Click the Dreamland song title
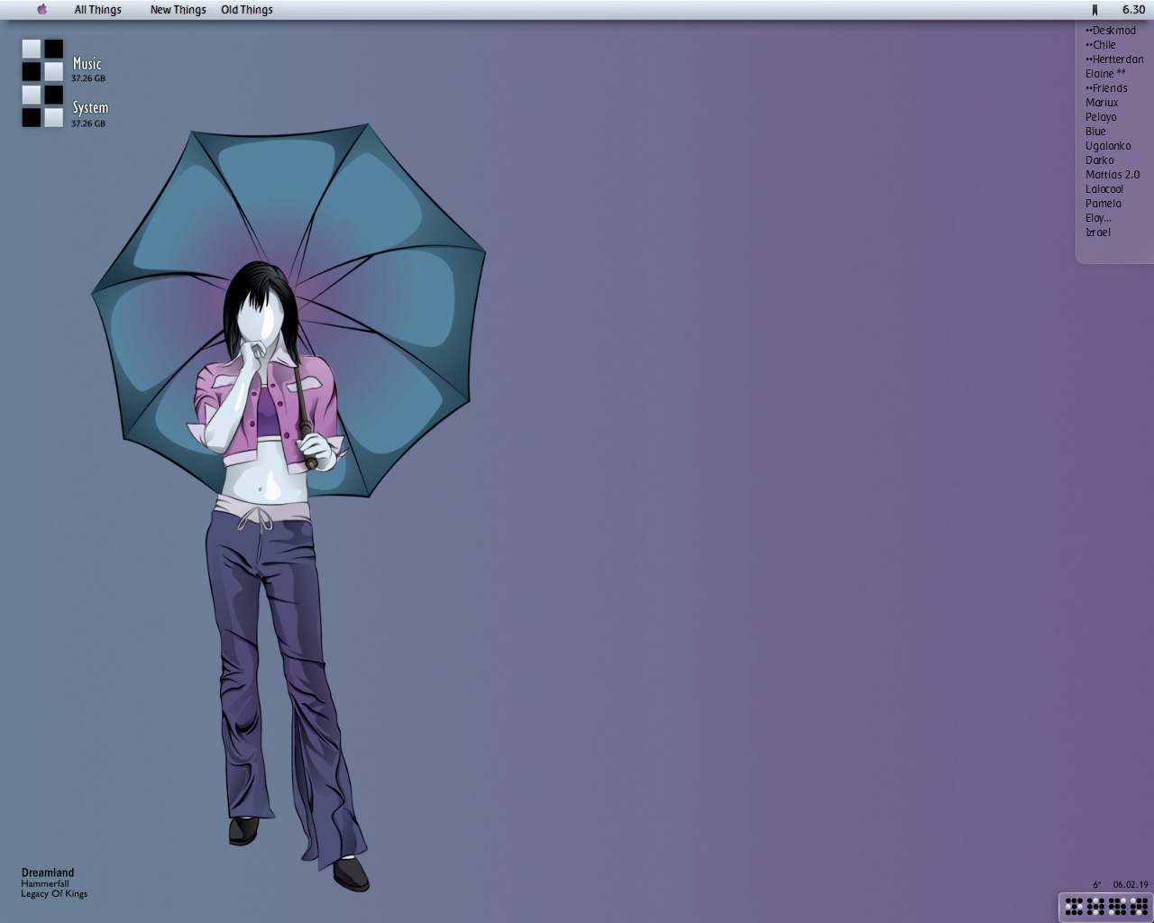This screenshot has width=1154, height=923. [48, 873]
